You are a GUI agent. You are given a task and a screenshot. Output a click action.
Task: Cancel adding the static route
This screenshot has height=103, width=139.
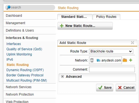126,88
